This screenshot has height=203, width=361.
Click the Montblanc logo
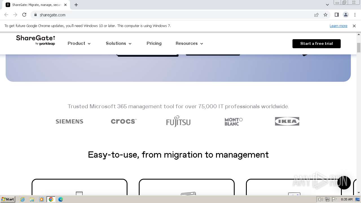click(234, 122)
